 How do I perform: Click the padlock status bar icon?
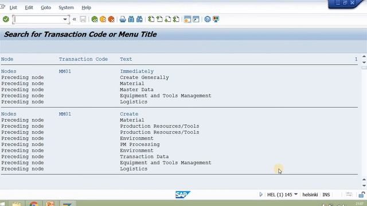pos(362,195)
